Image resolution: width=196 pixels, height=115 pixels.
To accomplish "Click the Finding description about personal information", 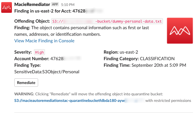I will [x=82, y=31].
